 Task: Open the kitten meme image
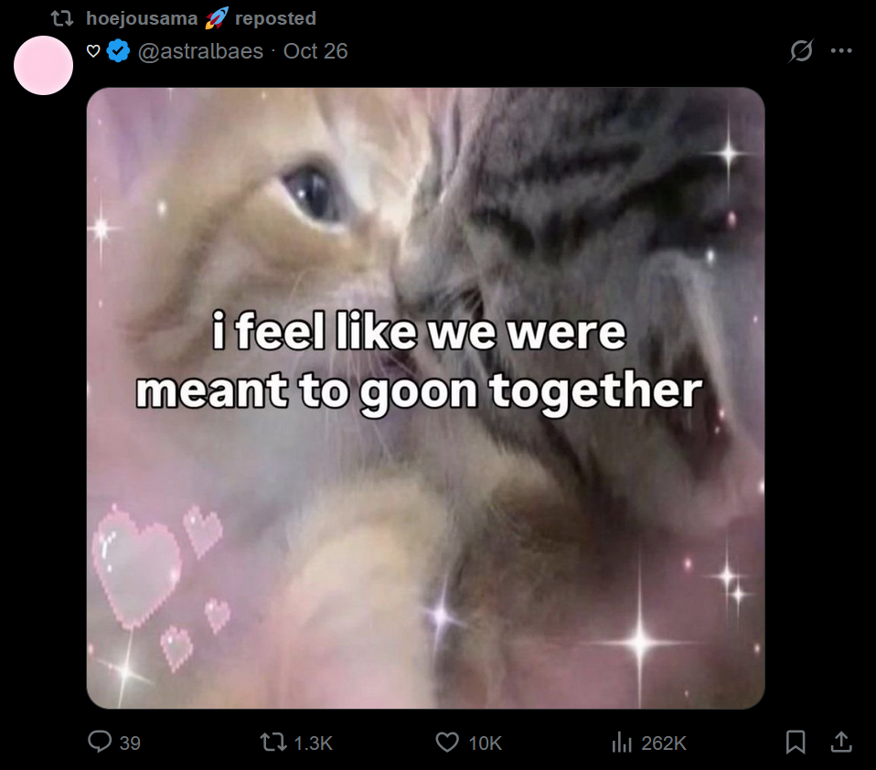pyautogui.click(x=426, y=398)
